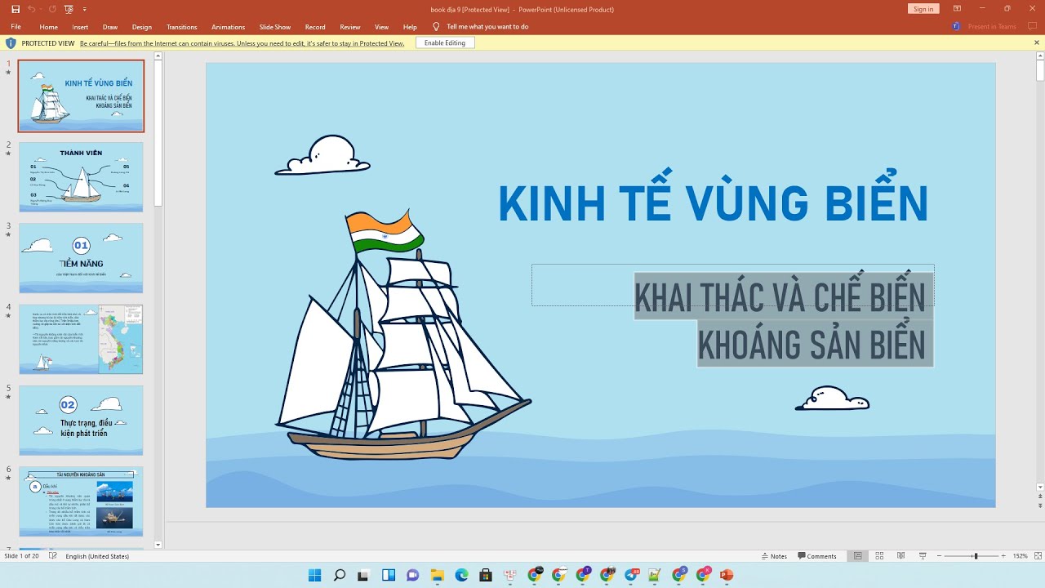Open the Review tab
This screenshot has height=588, width=1045.
(350, 27)
